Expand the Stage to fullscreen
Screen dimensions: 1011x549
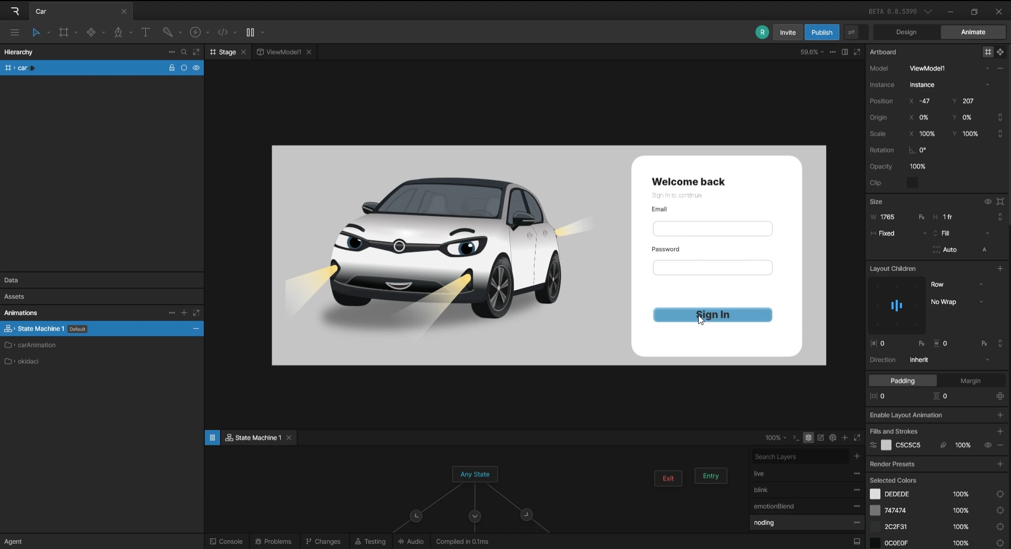click(857, 52)
